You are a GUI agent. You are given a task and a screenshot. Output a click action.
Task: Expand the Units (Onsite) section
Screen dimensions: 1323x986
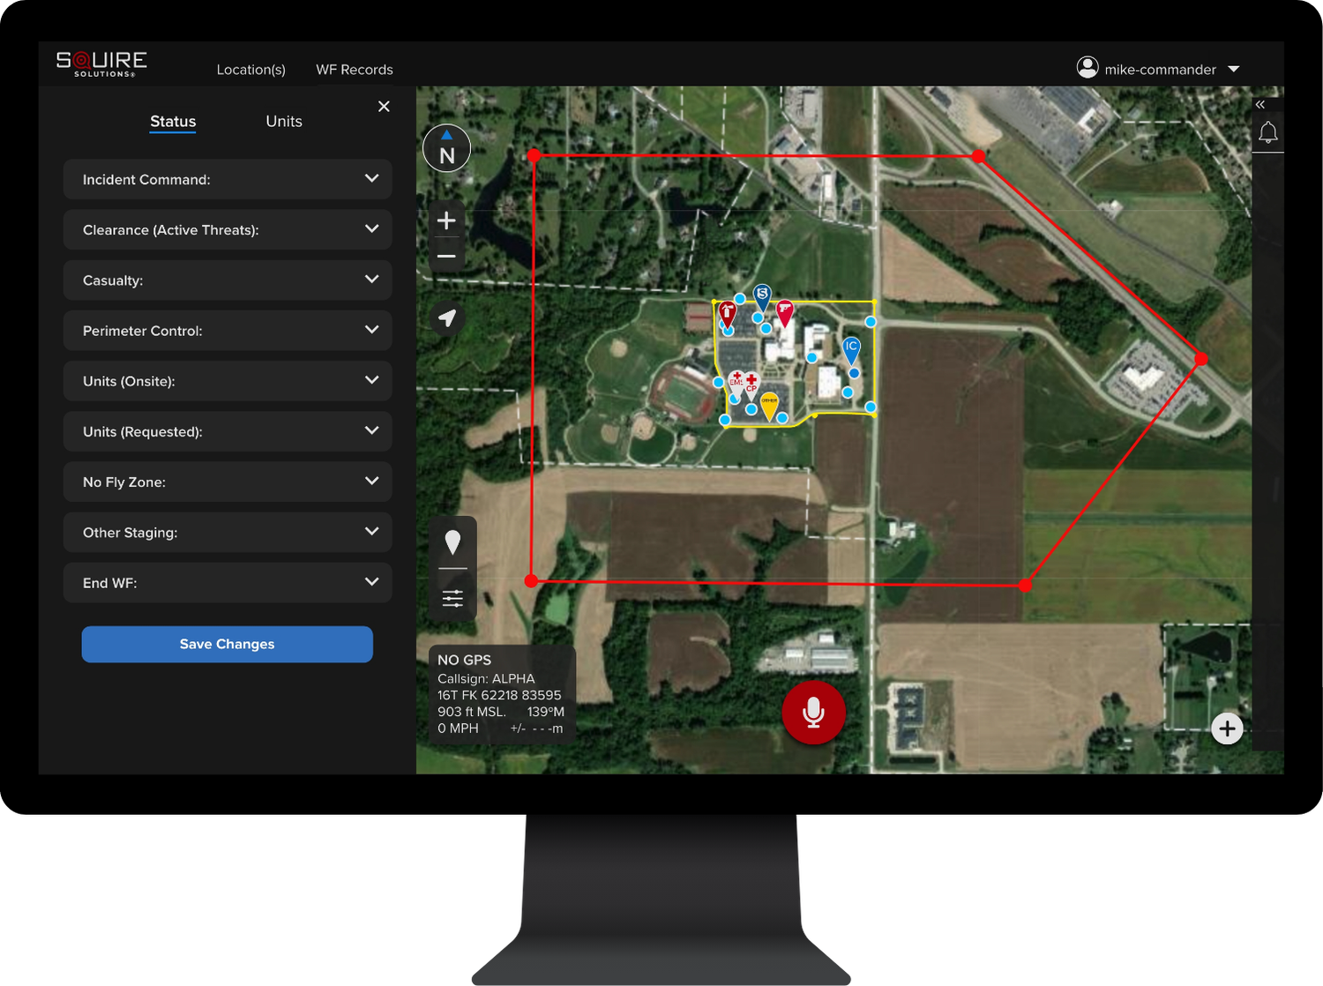(228, 381)
